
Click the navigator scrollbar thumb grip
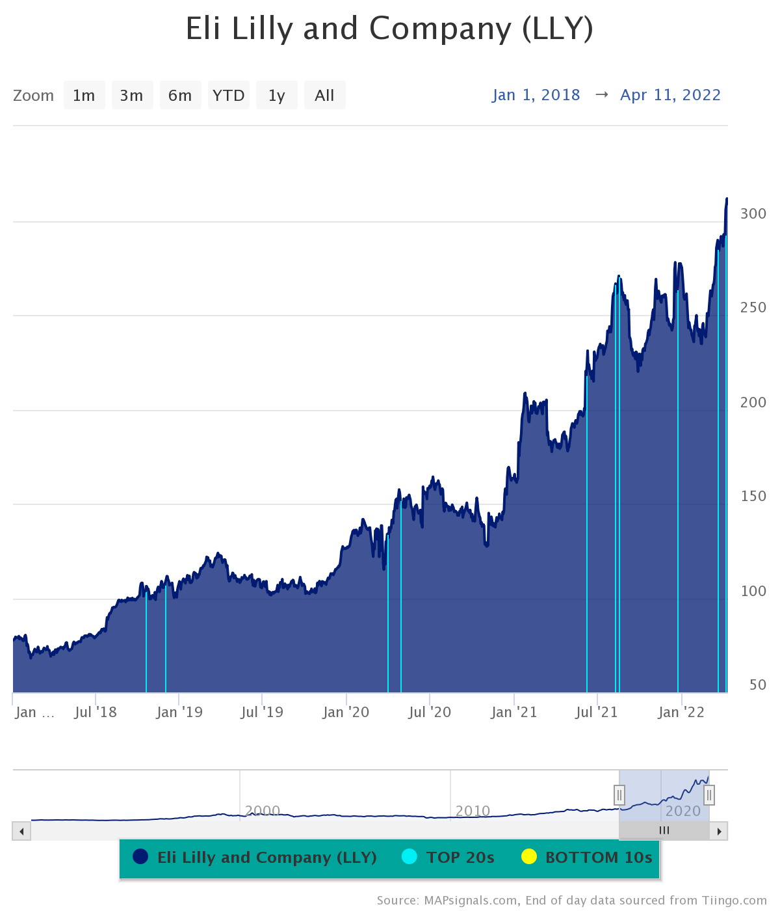664,831
